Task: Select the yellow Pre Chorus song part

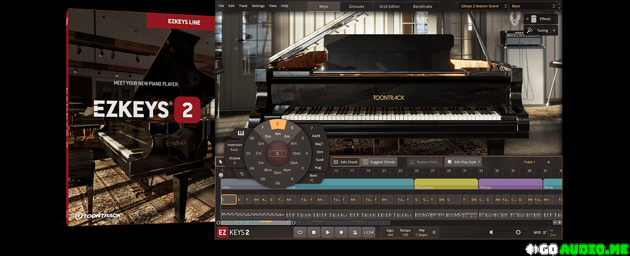Action: click(446, 184)
